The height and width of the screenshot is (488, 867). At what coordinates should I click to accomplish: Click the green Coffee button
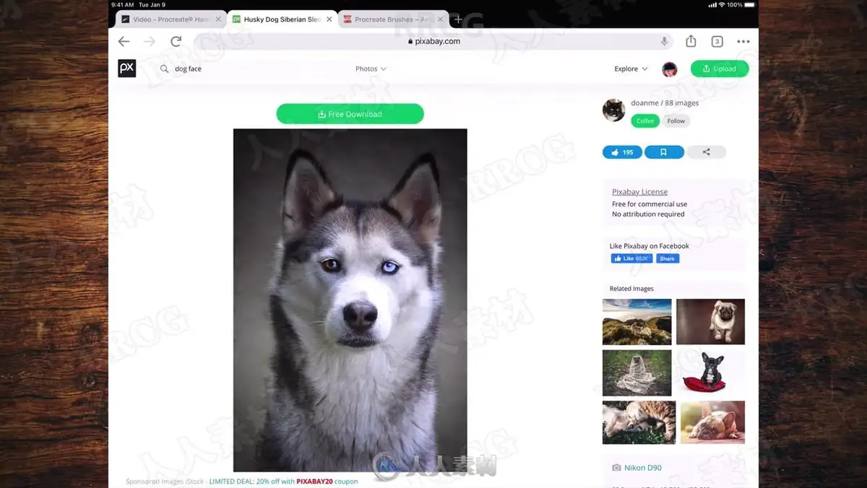click(645, 121)
